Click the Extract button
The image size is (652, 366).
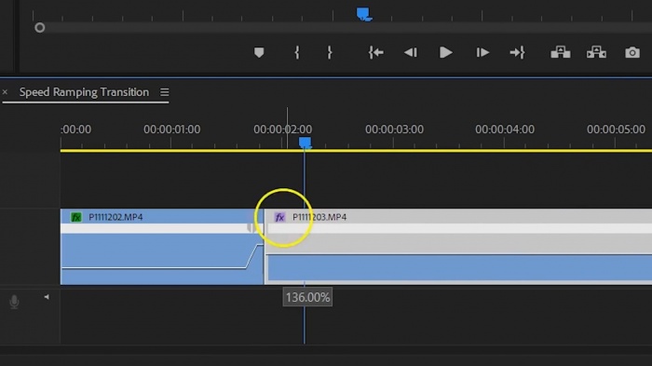click(x=596, y=53)
